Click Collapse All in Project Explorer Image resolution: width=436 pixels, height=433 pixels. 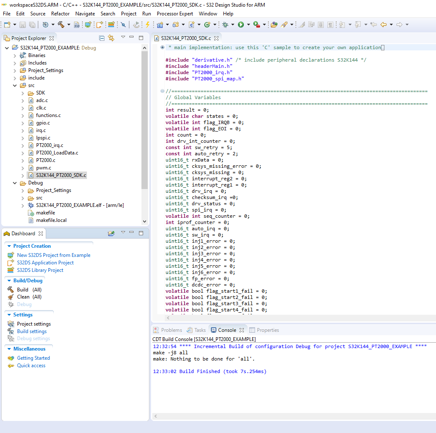(102, 38)
